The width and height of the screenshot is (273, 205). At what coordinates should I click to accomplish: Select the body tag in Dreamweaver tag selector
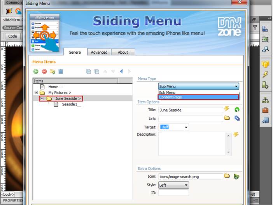pos(8,194)
